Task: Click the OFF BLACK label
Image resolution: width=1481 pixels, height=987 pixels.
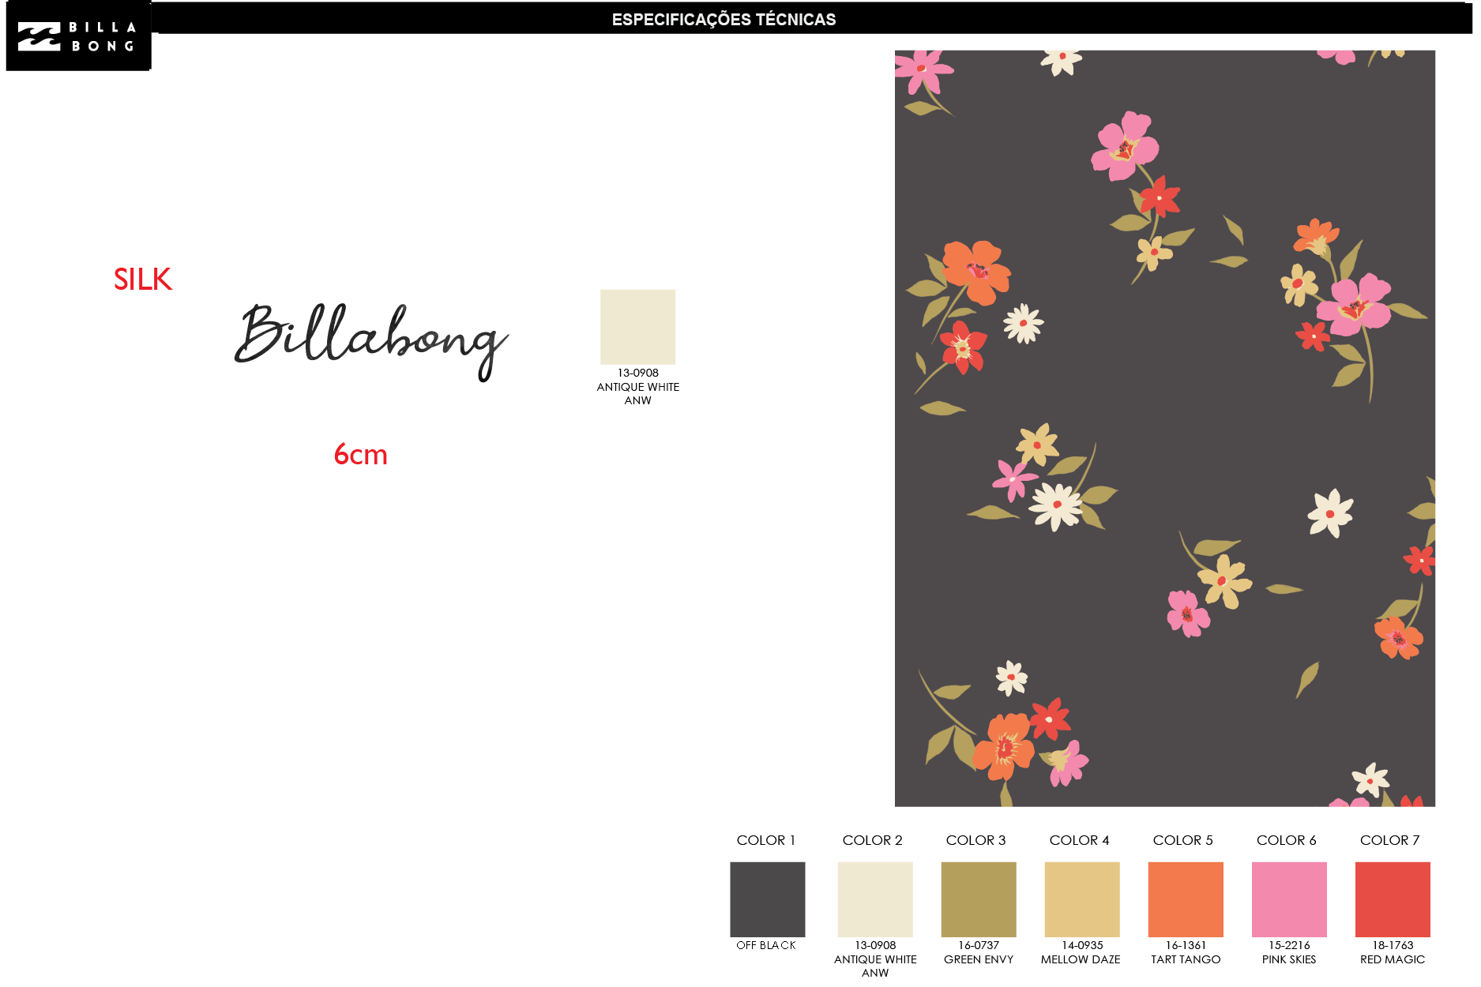Action: [x=766, y=945]
